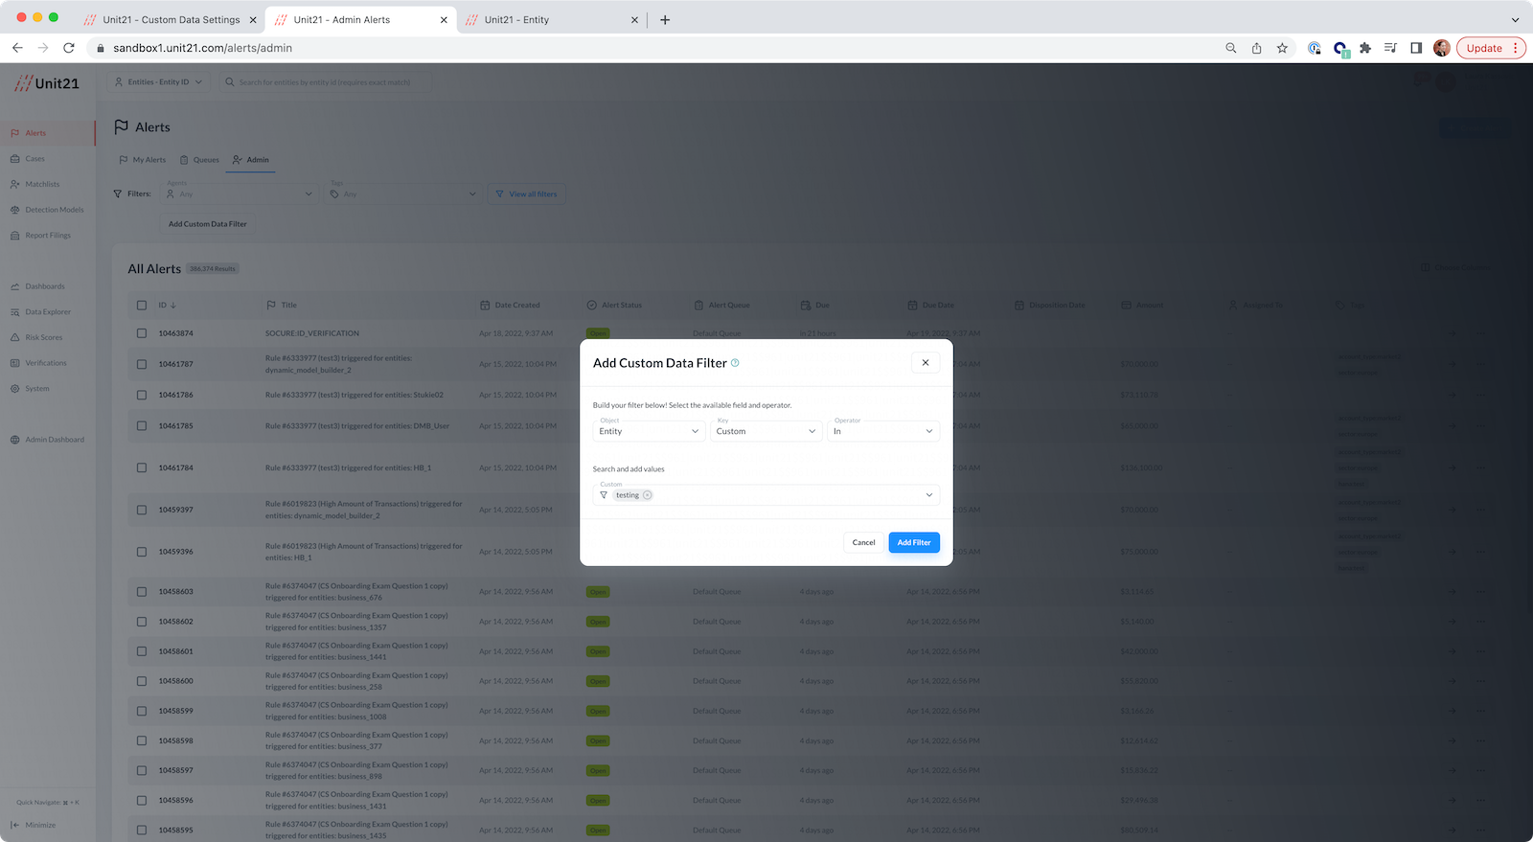Go back in browser history
Image resolution: width=1533 pixels, height=842 pixels.
point(17,48)
